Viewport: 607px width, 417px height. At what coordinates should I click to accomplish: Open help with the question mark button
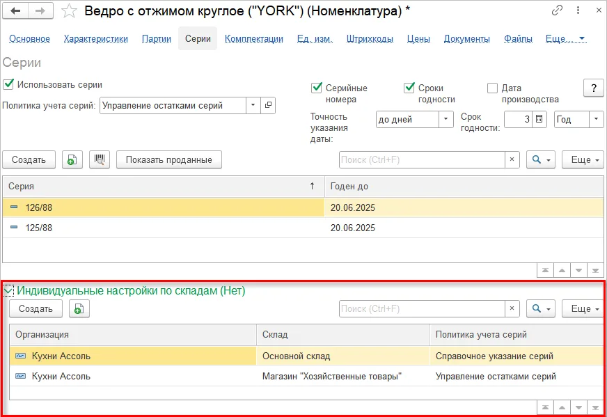tap(594, 88)
